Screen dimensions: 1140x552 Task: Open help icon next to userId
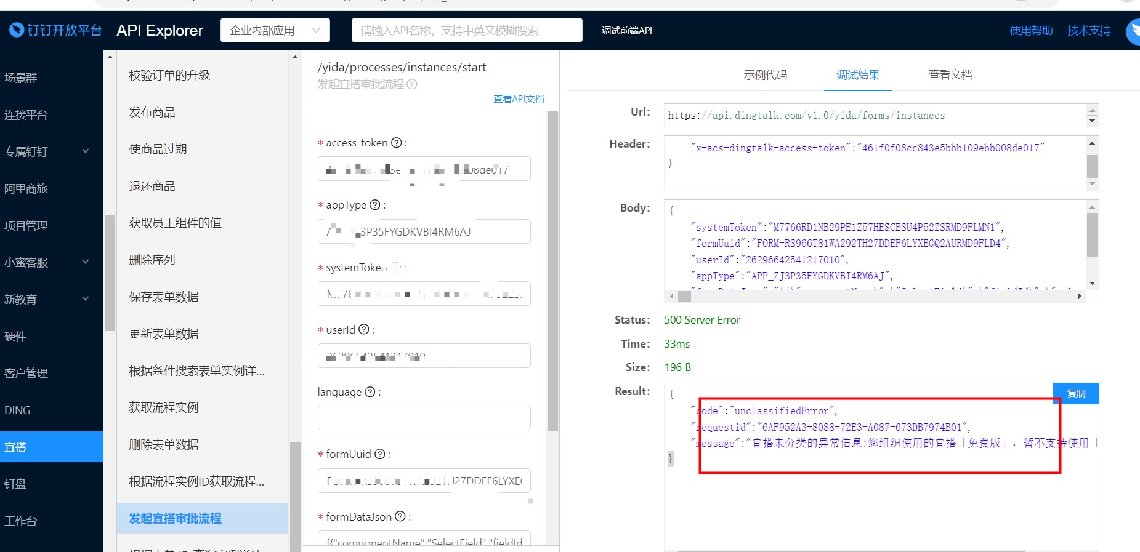point(364,329)
